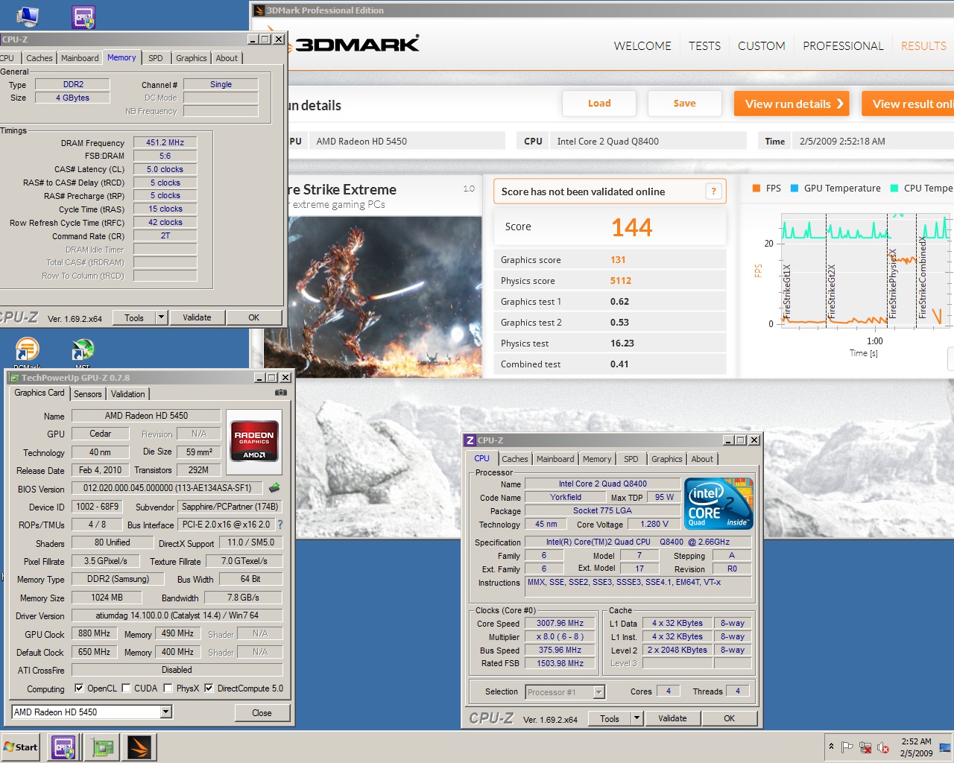This screenshot has width=954, height=763.
Task: Switch to Sensors tab in GPU-Z
Action: (x=88, y=394)
